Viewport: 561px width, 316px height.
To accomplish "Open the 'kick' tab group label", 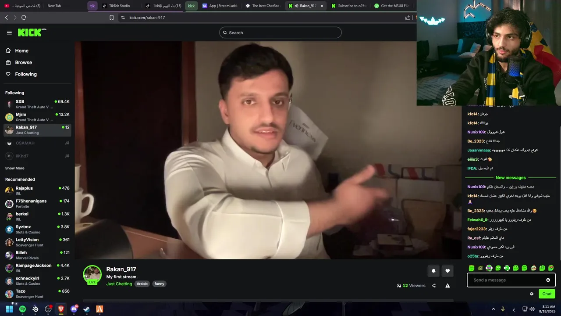I will [x=191, y=6].
